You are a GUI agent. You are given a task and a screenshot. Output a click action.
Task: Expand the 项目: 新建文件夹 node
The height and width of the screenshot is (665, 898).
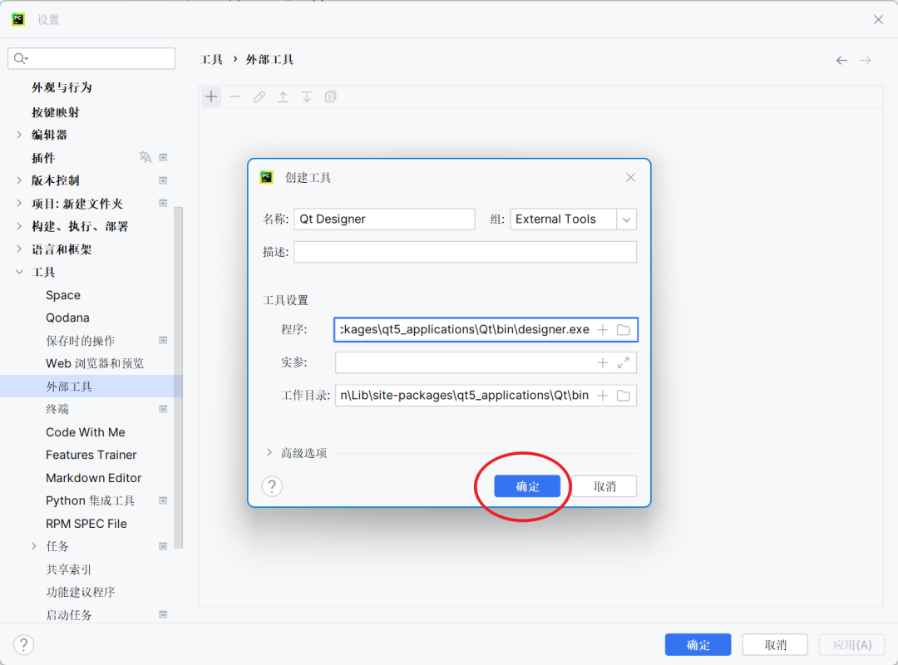point(19,204)
